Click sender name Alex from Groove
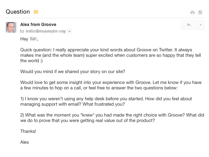The height and width of the screenshot is (157, 209). (38, 24)
